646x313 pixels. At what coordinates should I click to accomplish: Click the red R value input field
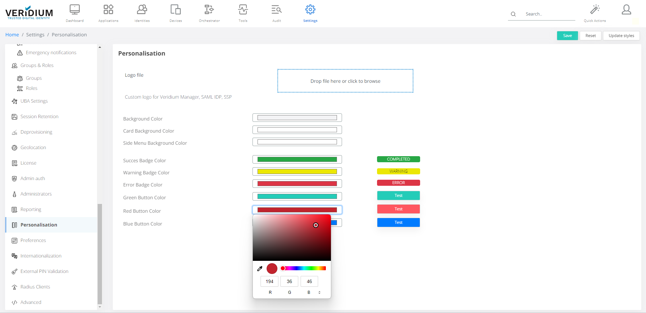pos(269,281)
